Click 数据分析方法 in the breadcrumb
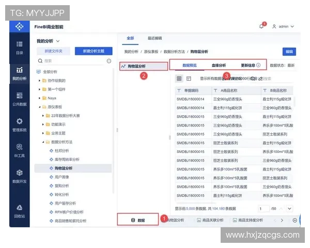Viewport: 310px width, 248px height. pos(174,52)
